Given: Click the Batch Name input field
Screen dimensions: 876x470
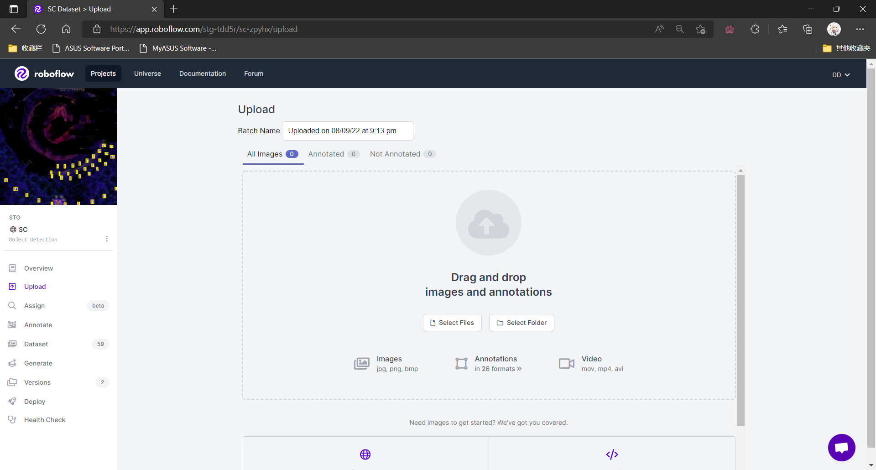Looking at the screenshot, I should click(348, 131).
